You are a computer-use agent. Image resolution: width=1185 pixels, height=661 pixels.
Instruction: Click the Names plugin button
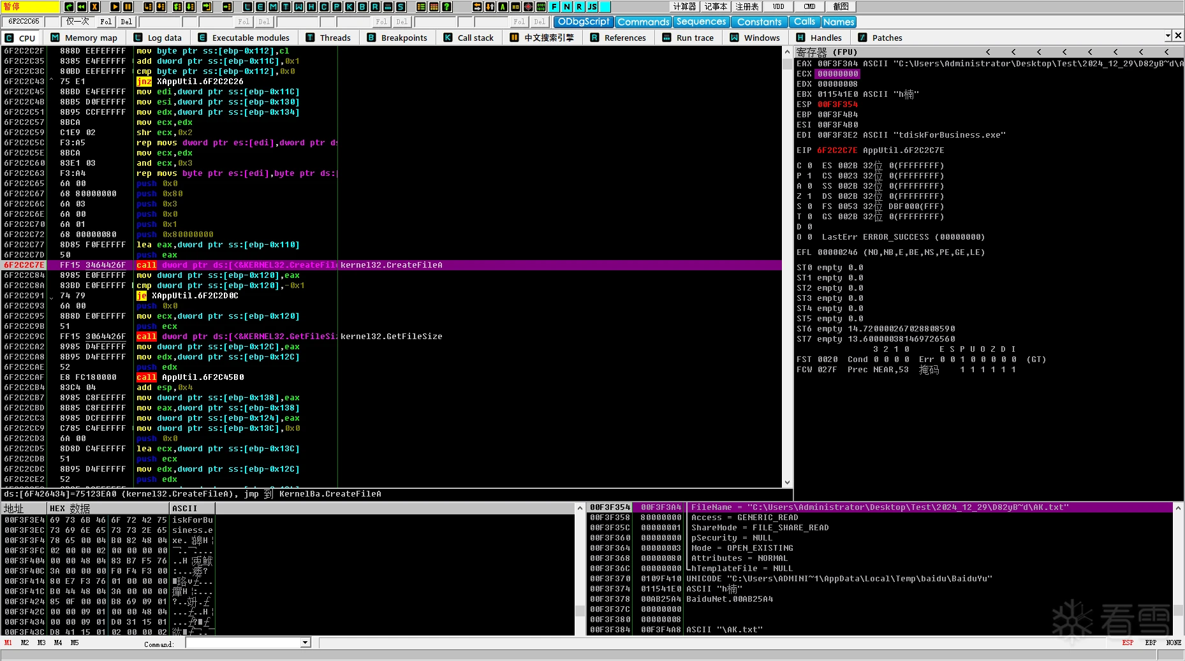[x=839, y=22]
